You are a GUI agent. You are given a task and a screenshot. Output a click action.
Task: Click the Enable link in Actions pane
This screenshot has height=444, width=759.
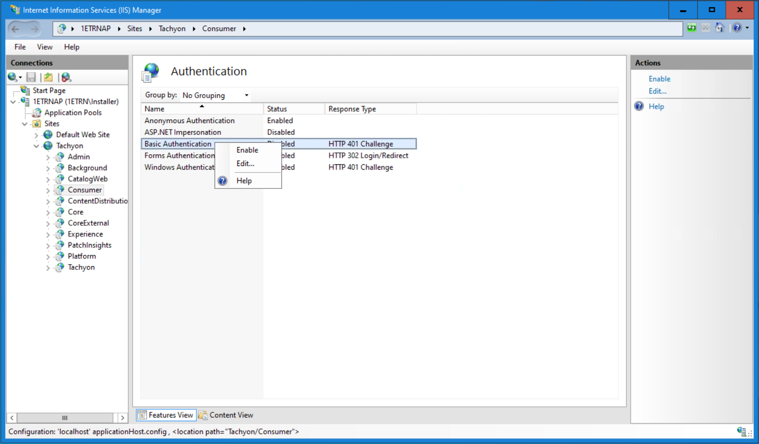pyautogui.click(x=659, y=79)
